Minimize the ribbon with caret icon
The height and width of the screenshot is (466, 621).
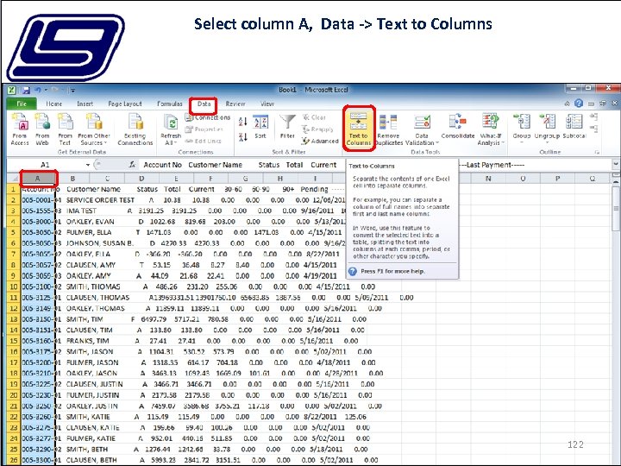click(567, 104)
